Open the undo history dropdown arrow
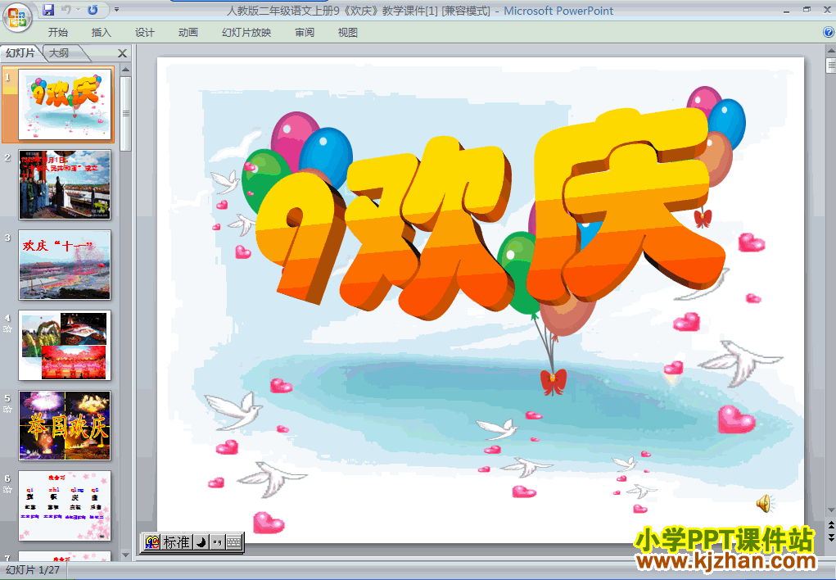The height and width of the screenshot is (580, 836). click(78, 10)
